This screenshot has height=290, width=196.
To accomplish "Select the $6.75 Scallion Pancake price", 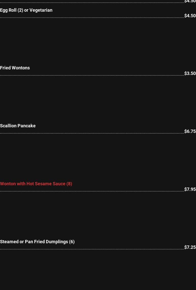I will pyautogui.click(x=190, y=131).
